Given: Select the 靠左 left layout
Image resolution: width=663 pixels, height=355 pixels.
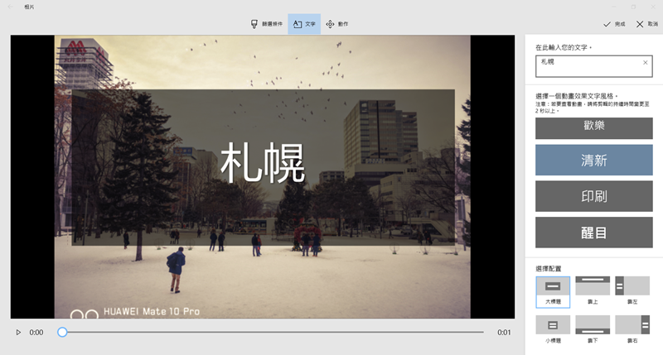Looking at the screenshot, I should click(x=632, y=290).
